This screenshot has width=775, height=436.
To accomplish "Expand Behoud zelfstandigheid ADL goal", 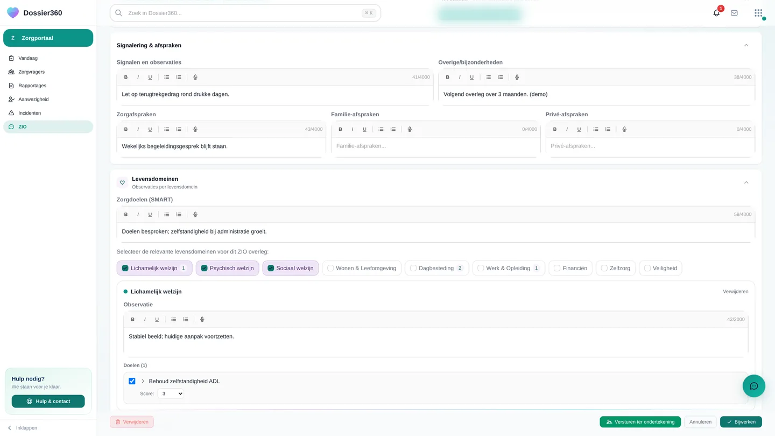I will tap(143, 381).
